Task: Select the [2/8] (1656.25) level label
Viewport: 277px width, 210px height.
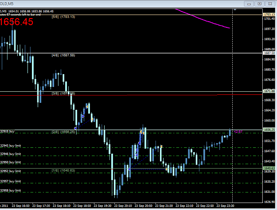Action: point(63,132)
